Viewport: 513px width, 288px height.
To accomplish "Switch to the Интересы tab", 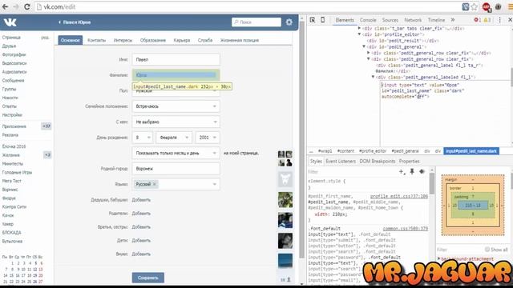I will coord(123,40).
